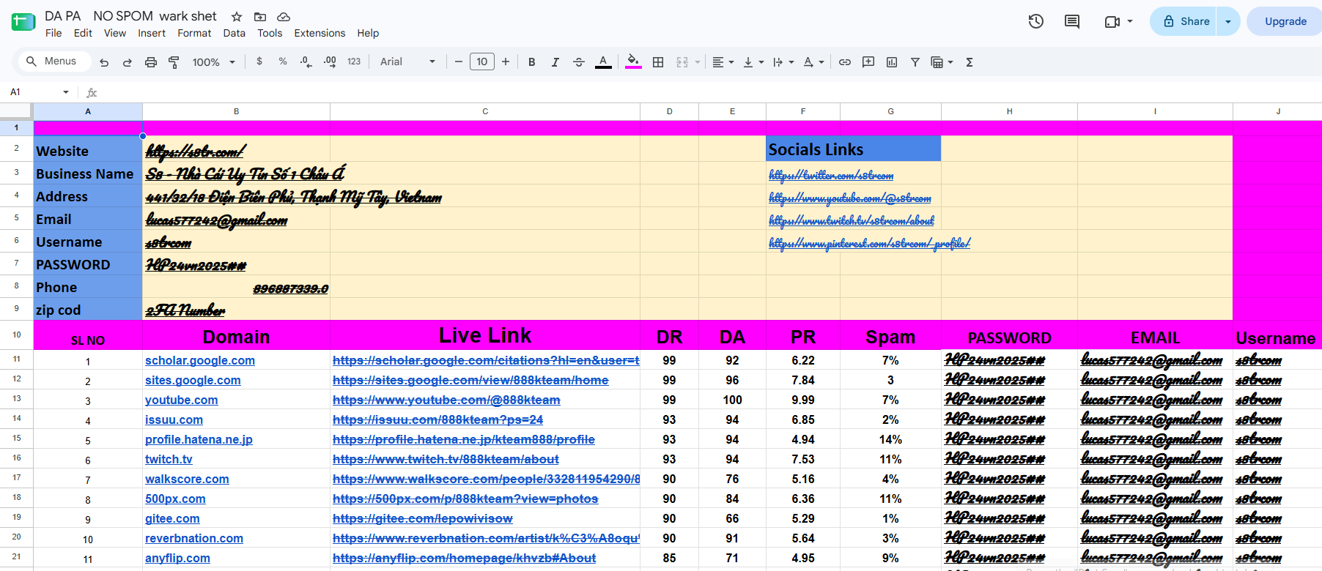Format selection as currency
The image size is (1322, 571).
(x=259, y=62)
